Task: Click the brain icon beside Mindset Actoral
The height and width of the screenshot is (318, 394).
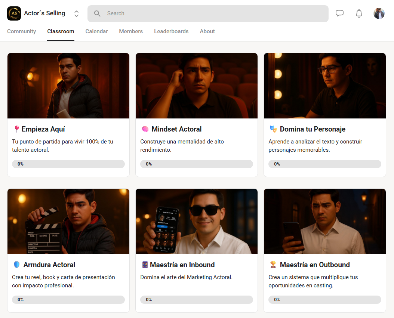Action: [145, 129]
